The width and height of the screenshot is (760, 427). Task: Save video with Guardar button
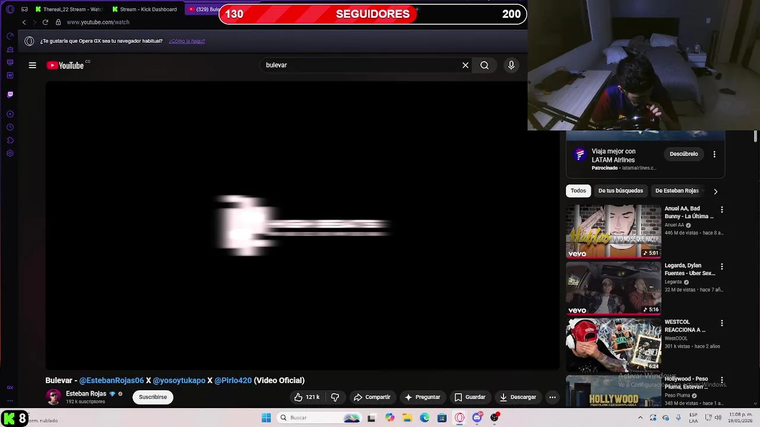(x=470, y=397)
